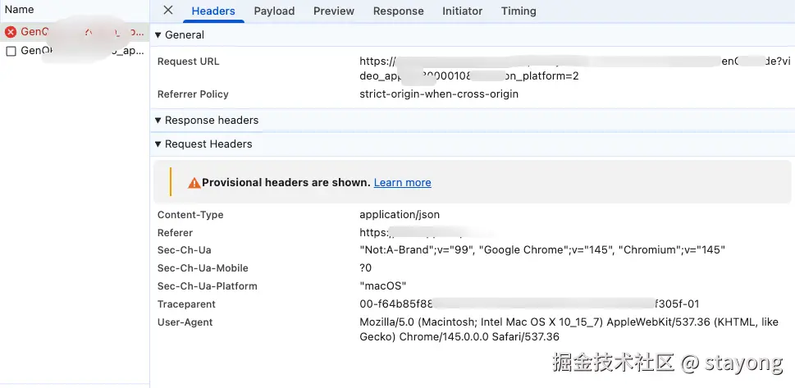Open the Learn more link
795x388 pixels.
402,183
